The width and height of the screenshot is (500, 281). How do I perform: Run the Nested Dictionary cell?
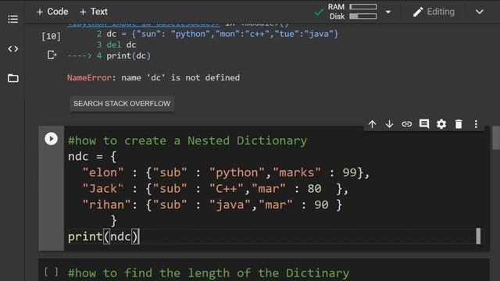[51, 139]
